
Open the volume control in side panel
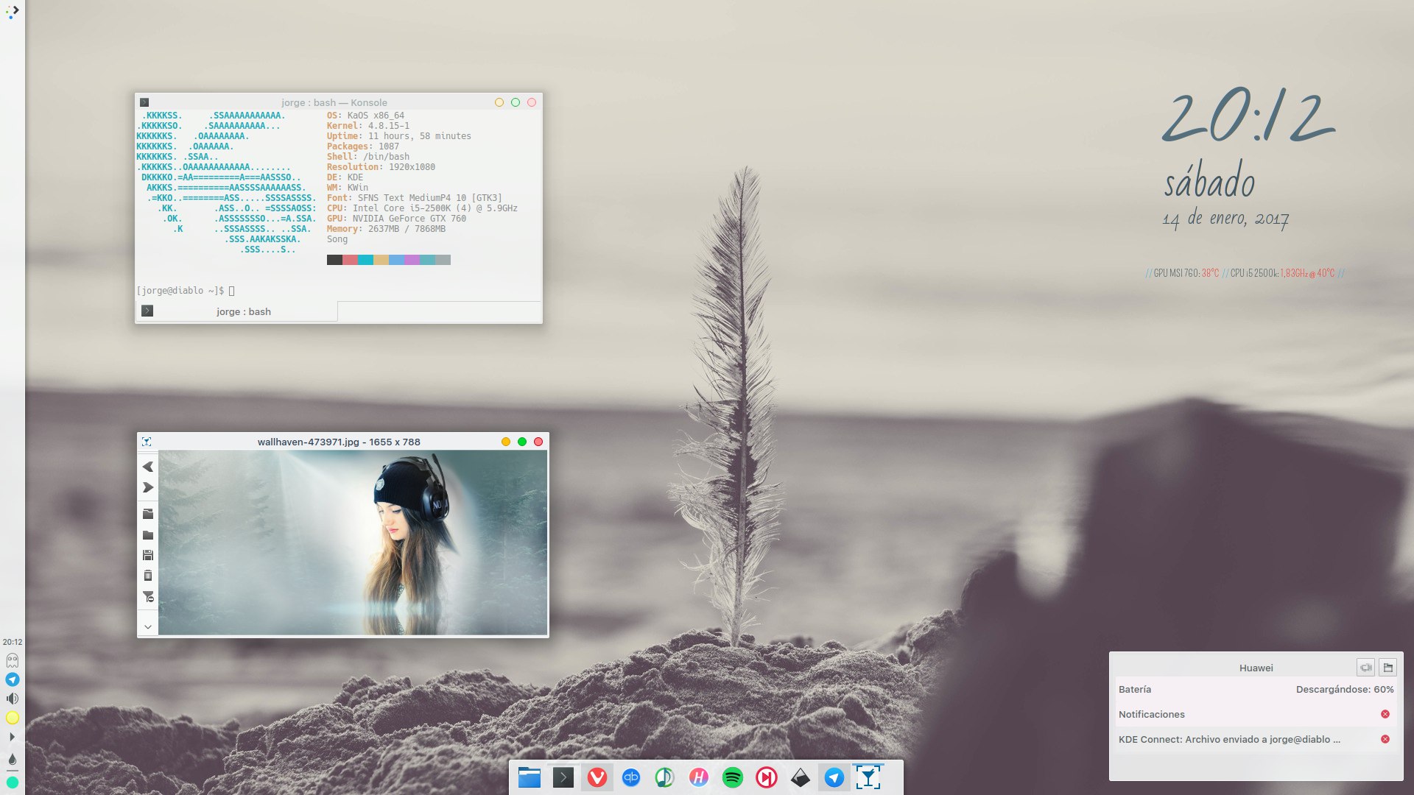click(13, 699)
